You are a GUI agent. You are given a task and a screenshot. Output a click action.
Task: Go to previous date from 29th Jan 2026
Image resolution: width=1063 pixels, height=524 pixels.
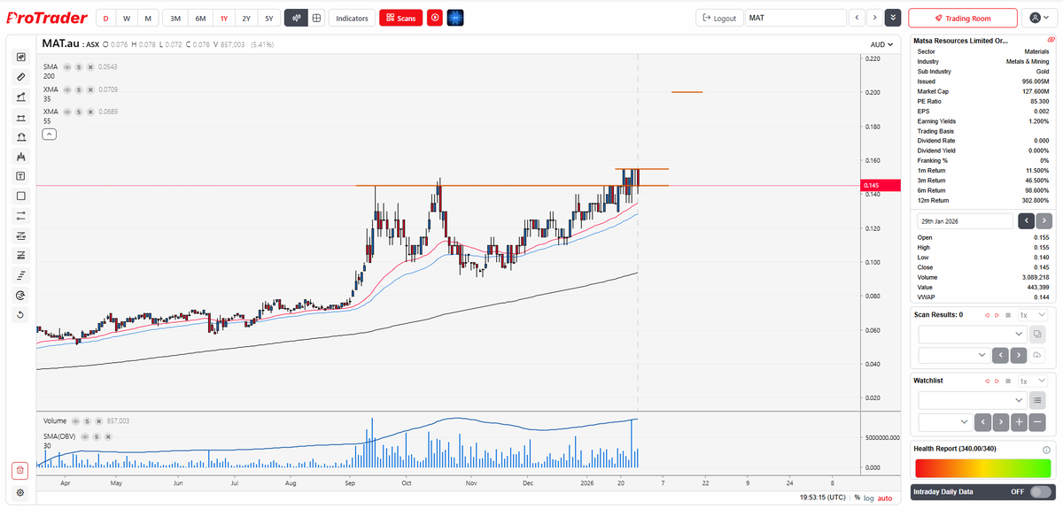tap(1026, 220)
